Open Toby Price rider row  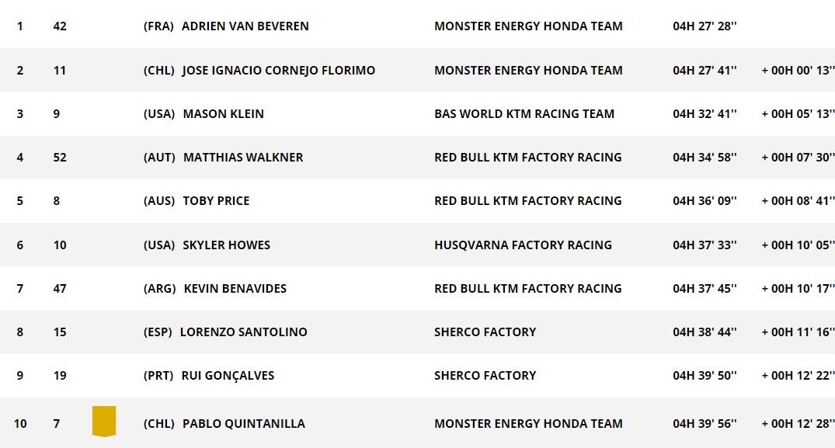[x=418, y=201]
